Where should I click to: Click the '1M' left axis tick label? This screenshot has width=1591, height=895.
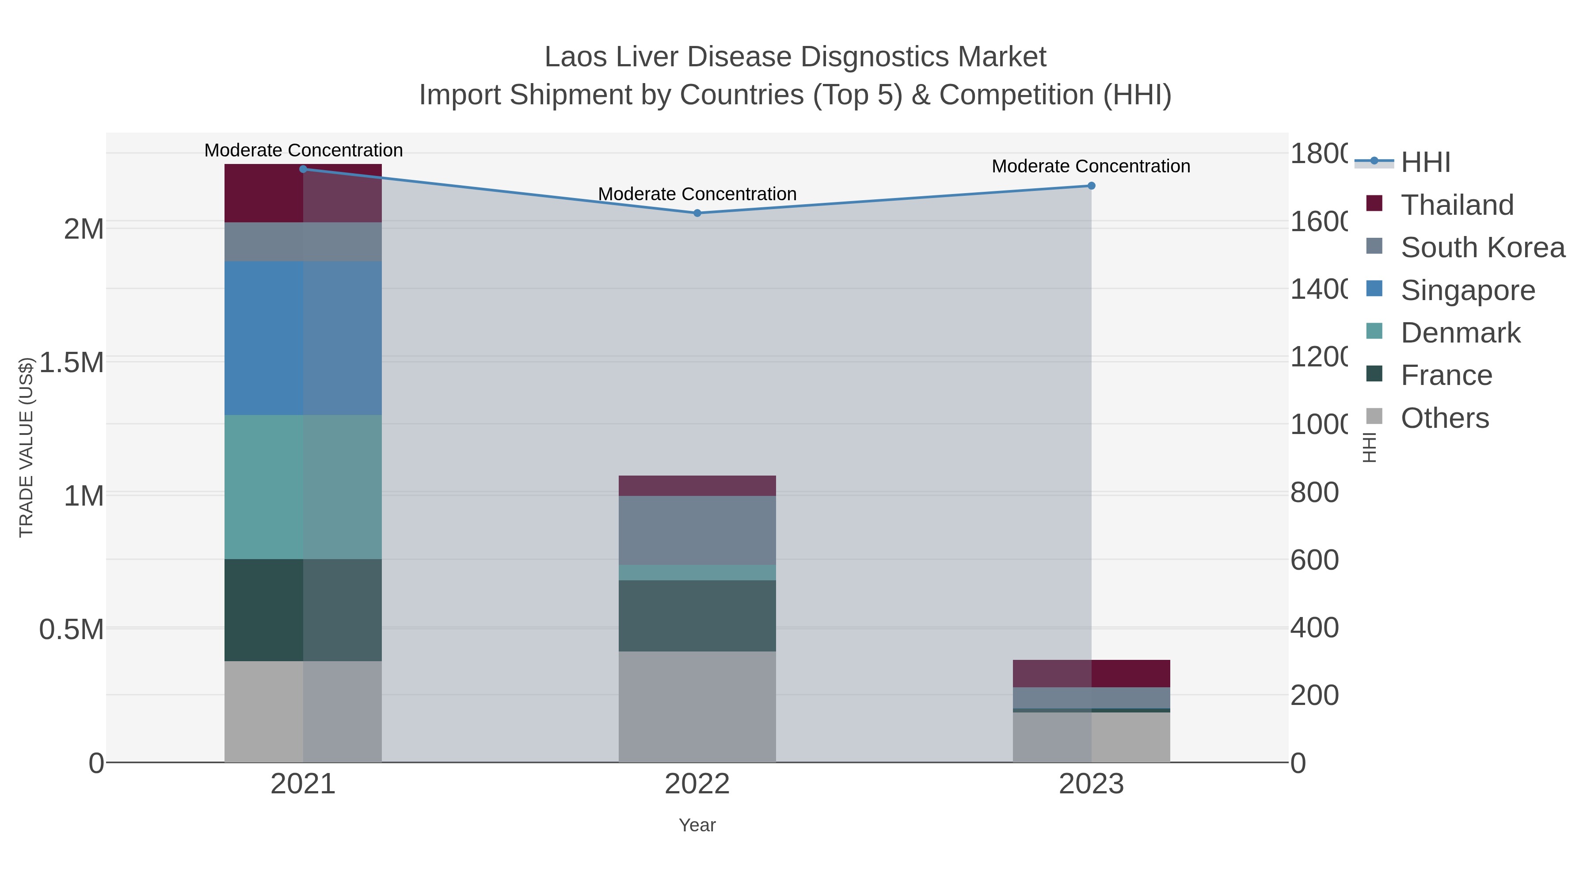click(84, 496)
